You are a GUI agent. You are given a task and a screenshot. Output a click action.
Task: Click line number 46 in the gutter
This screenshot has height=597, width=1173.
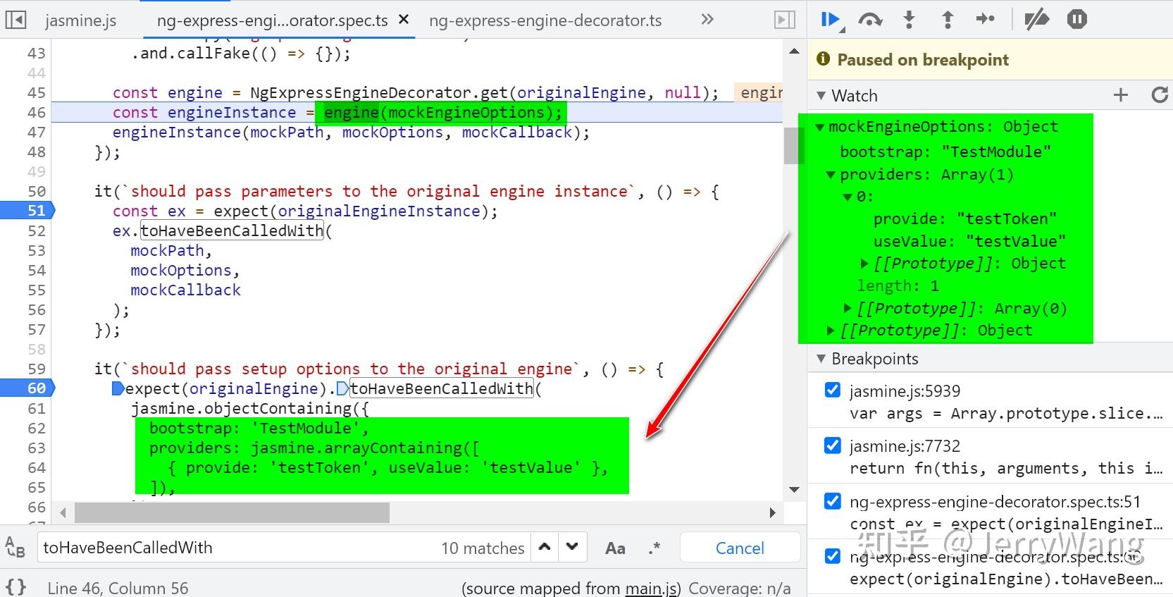36,112
